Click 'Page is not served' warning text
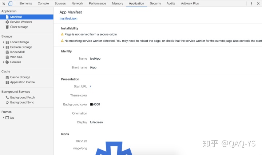 point(91,35)
